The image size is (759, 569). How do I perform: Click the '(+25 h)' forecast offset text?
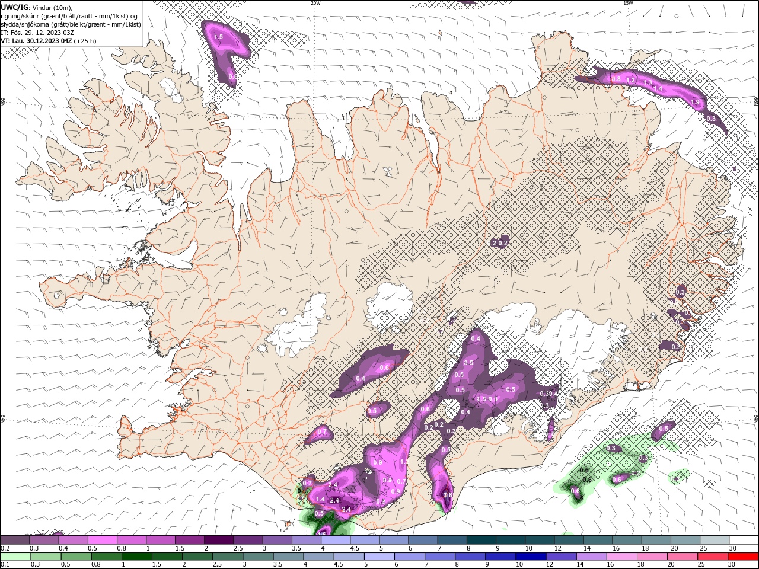85,41
